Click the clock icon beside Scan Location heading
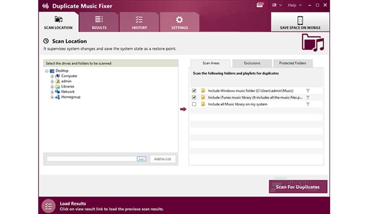Screen dimensions: 370x214 tap(46, 41)
